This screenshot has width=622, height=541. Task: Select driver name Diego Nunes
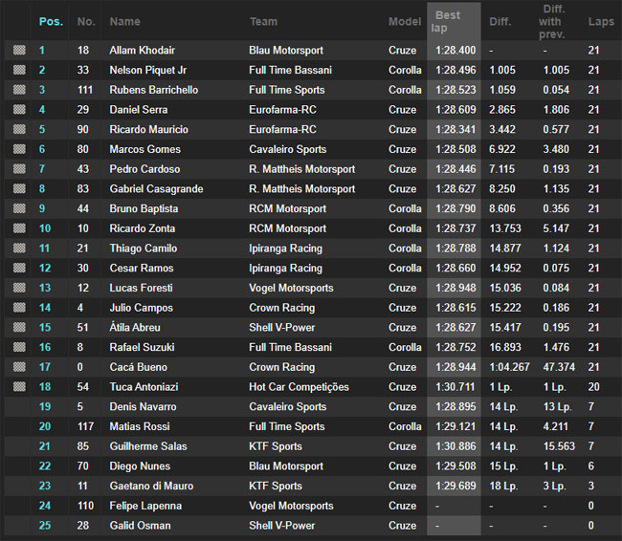(140, 465)
